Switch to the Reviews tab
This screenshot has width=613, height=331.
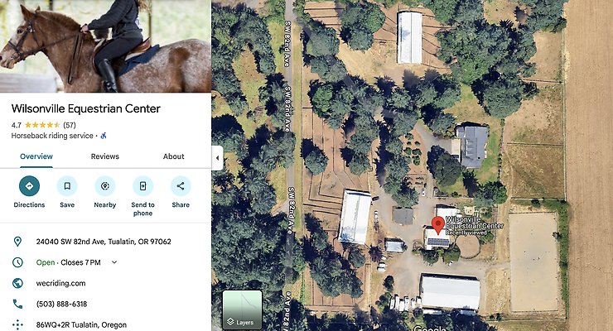104,156
